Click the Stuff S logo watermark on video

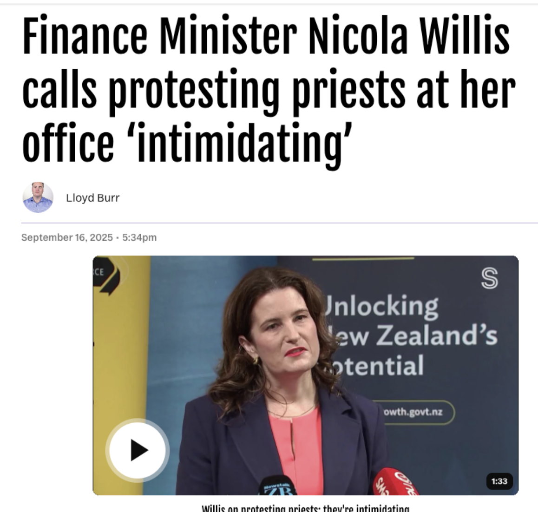pos(489,278)
